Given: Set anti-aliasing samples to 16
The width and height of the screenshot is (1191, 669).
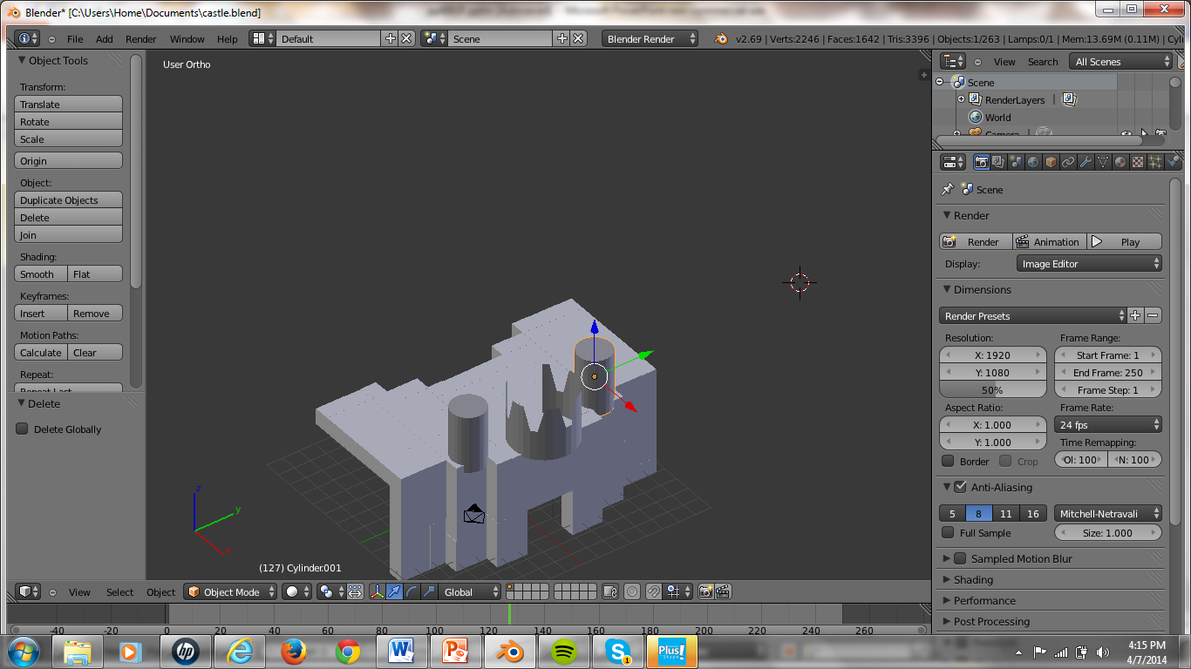Looking at the screenshot, I should [x=1033, y=513].
